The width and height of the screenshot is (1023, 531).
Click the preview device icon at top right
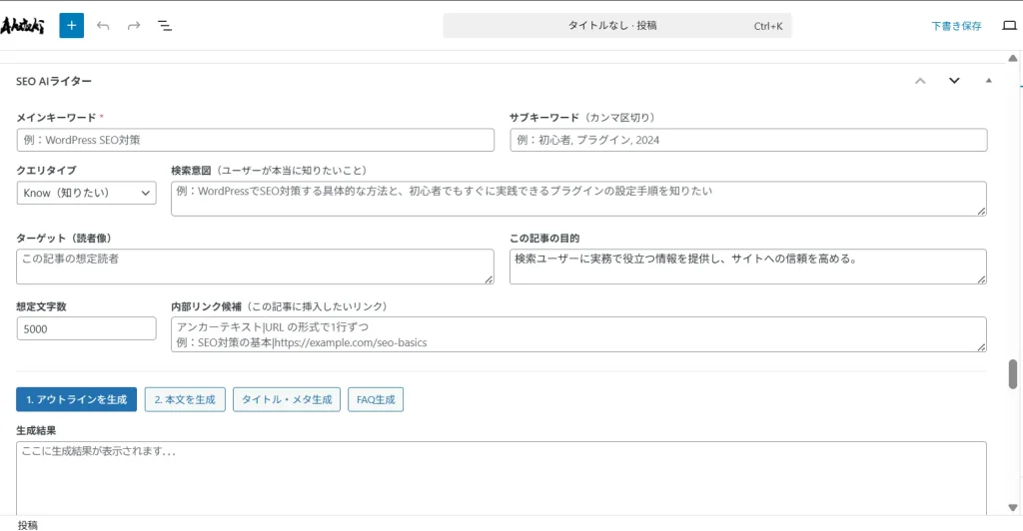click(1009, 26)
